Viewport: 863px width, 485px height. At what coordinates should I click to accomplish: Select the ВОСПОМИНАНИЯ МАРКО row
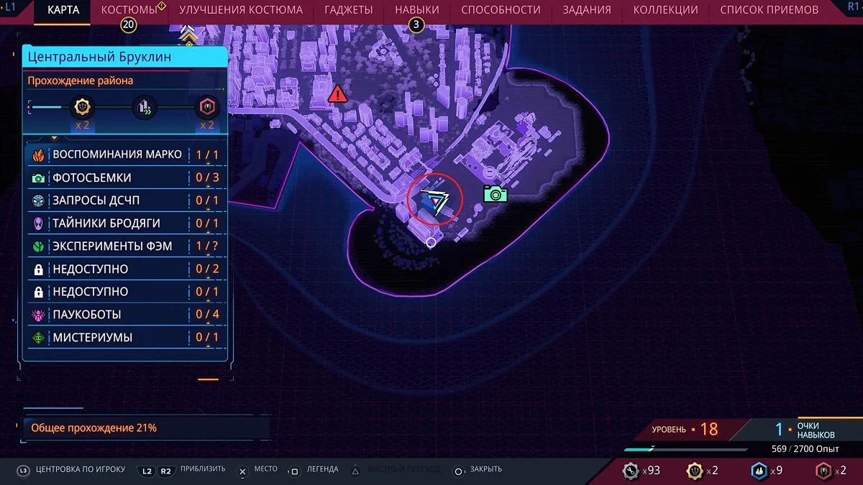coord(125,154)
